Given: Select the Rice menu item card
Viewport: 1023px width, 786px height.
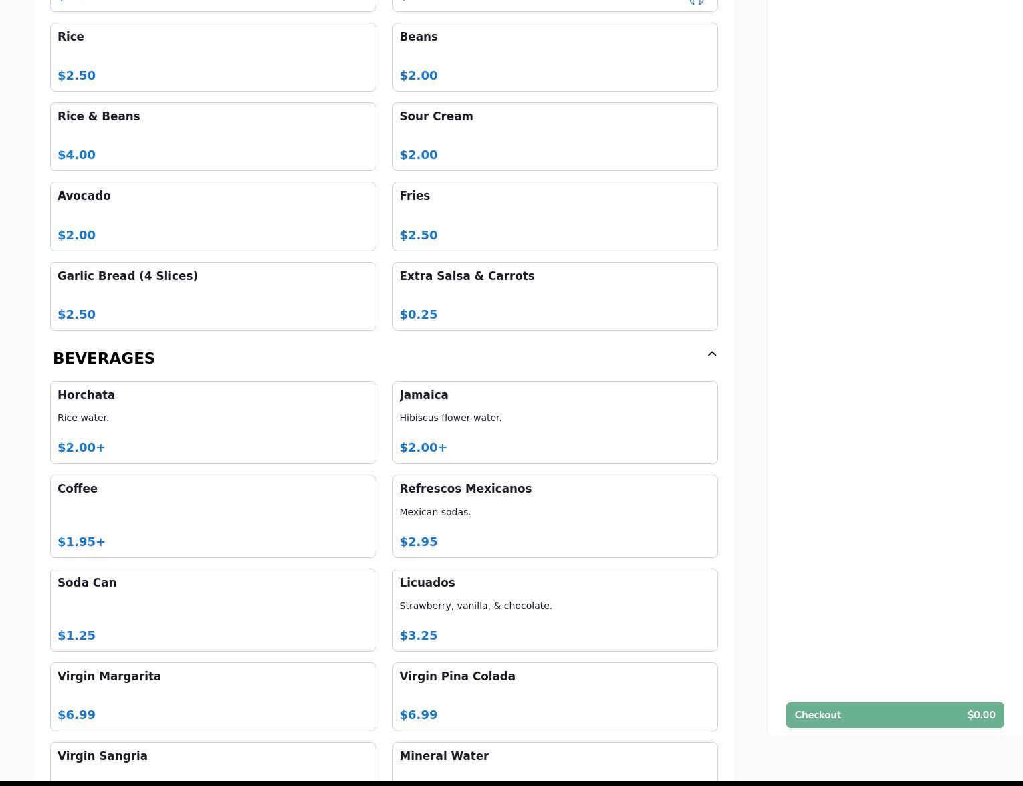Looking at the screenshot, I should (x=213, y=57).
